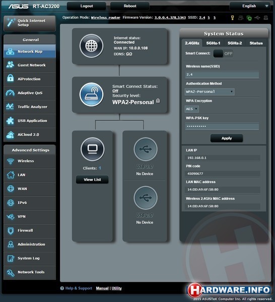Switch to the 5GHz-2 tab
The height and width of the screenshot is (302, 275).
[x=235, y=43]
